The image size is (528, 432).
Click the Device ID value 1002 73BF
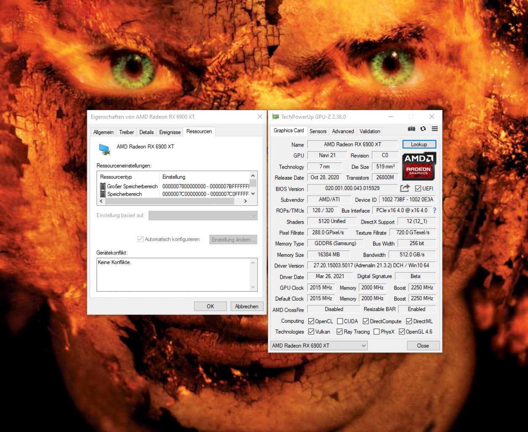pyautogui.click(x=407, y=199)
